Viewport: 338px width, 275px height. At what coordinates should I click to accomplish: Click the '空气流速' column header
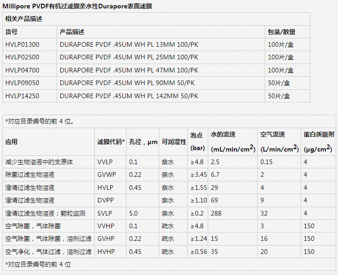[x=273, y=135]
